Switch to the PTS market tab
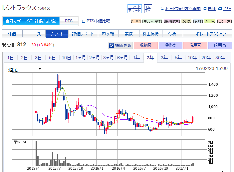 tap(69, 21)
